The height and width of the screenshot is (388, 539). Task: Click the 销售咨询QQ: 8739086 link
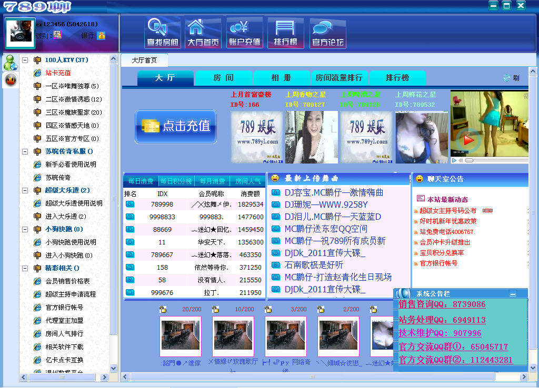click(x=442, y=304)
